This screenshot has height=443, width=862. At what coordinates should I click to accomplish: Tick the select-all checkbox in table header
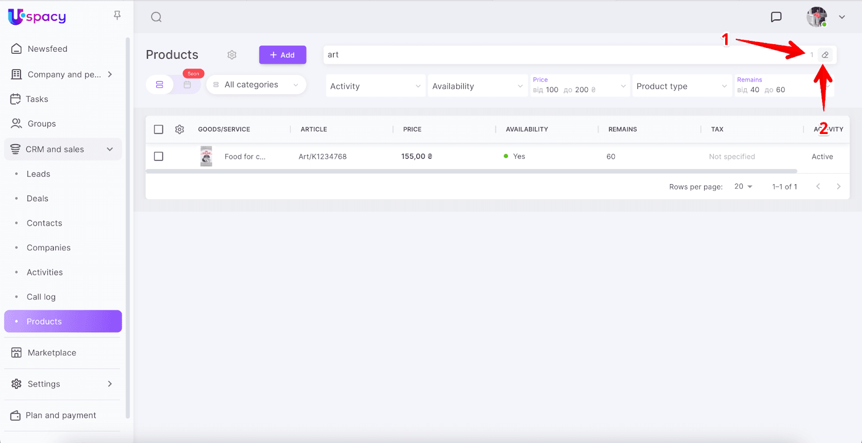click(158, 129)
